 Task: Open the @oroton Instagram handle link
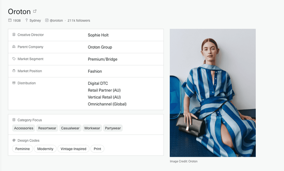click(x=56, y=21)
